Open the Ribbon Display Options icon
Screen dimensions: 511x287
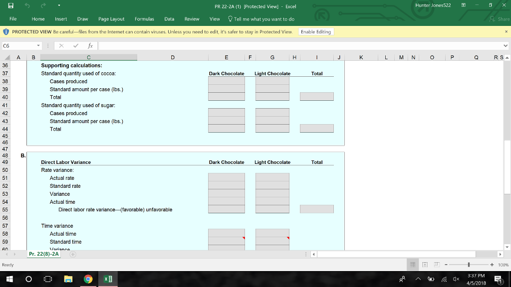pyautogui.click(x=464, y=5)
